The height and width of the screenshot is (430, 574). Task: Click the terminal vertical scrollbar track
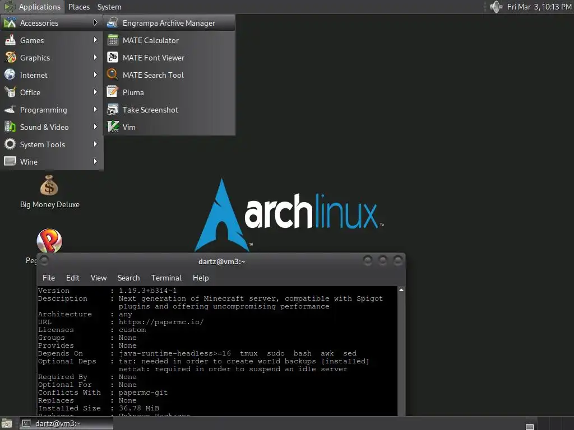tap(401, 354)
